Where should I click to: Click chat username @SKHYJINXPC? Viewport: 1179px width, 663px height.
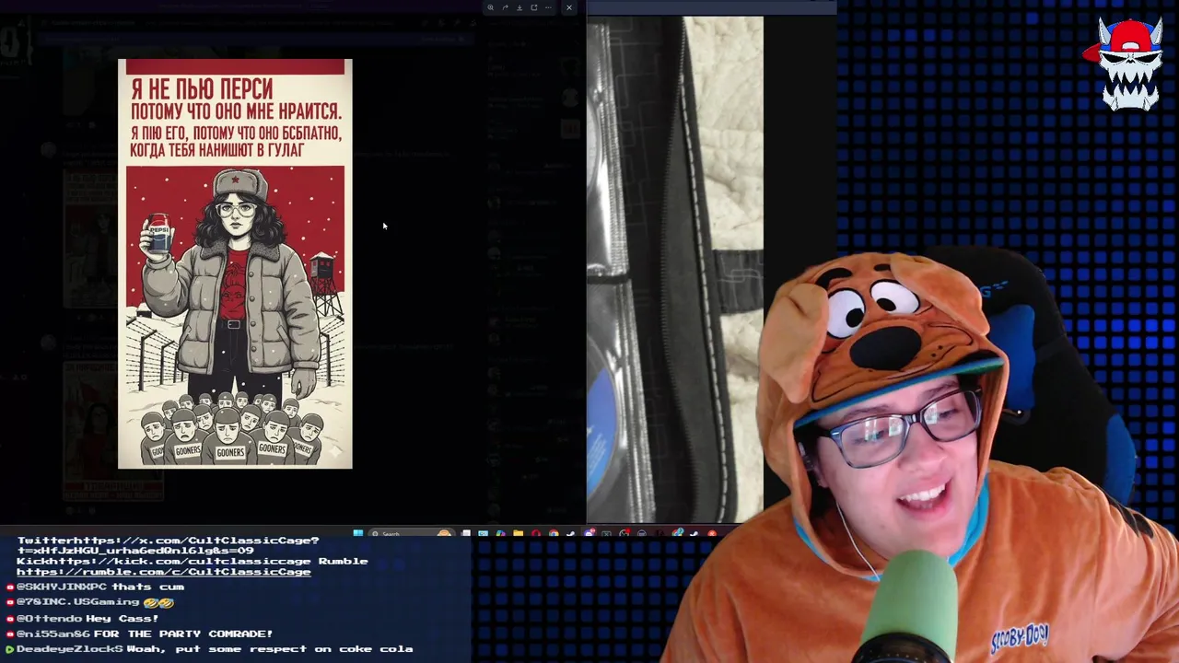[x=62, y=587]
